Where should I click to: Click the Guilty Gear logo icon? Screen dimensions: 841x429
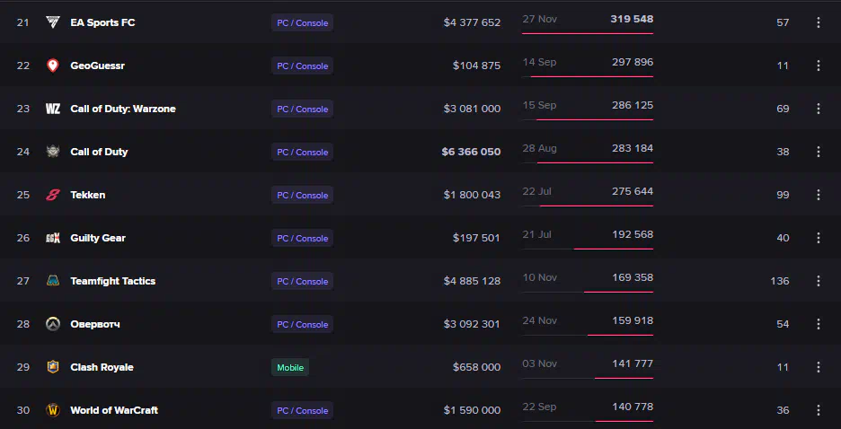coord(52,238)
